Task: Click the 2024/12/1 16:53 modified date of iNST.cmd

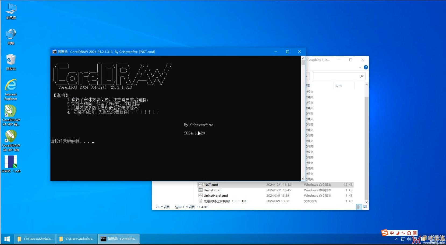Action: [x=279, y=185]
